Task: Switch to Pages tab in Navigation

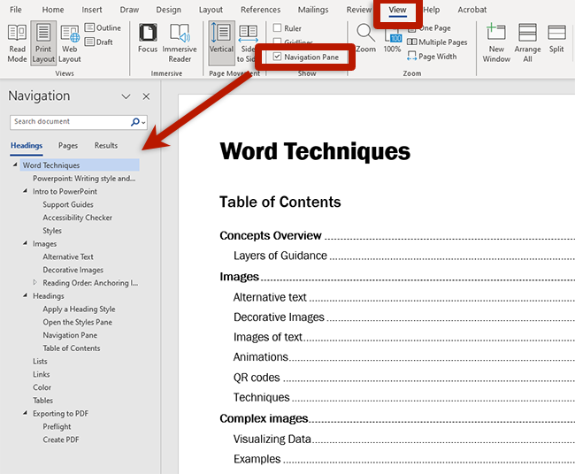Action: click(68, 146)
